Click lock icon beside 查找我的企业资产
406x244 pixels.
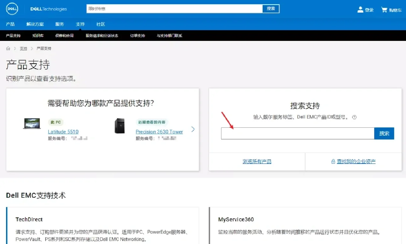[x=333, y=162]
